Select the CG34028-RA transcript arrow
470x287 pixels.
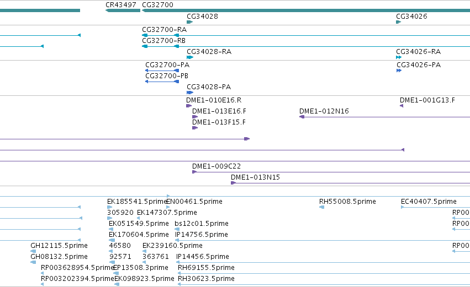[x=190, y=57]
